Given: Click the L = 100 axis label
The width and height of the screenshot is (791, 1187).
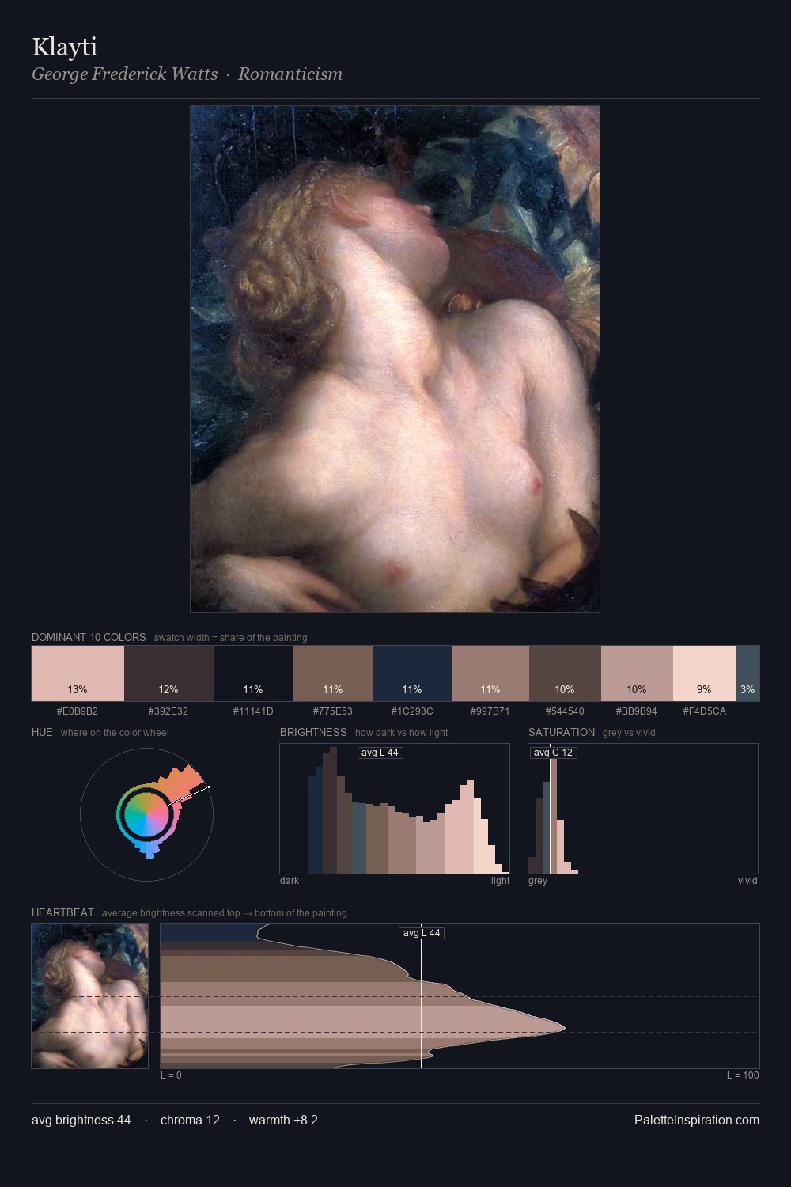Looking at the screenshot, I should pyautogui.click(x=743, y=1075).
